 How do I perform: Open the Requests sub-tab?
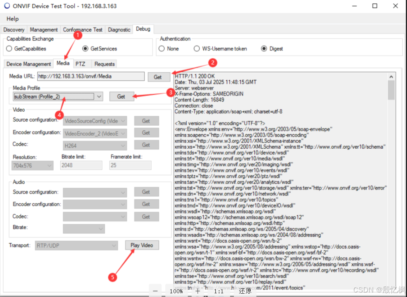pyautogui.click(x=104, y=64)
